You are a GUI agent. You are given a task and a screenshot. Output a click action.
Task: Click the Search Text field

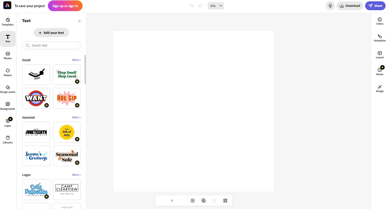52,45
